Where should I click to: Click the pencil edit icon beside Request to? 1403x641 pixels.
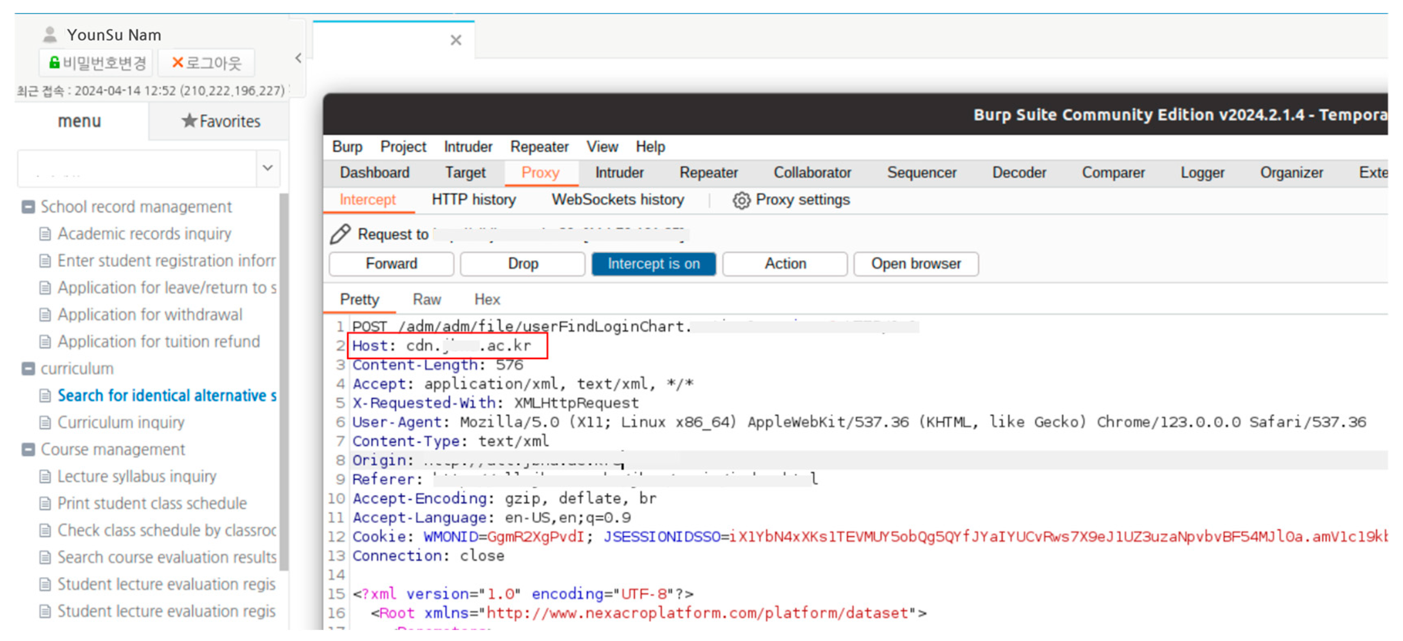click(340, 234)
